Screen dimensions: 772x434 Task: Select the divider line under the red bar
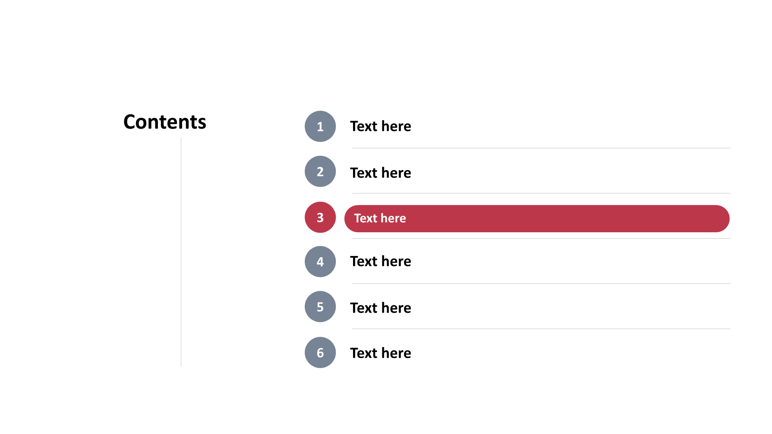(541, 239)
